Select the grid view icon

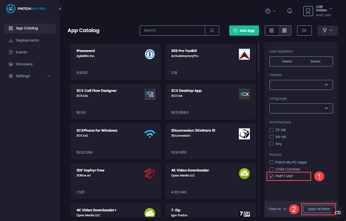[x=284, y=31]
